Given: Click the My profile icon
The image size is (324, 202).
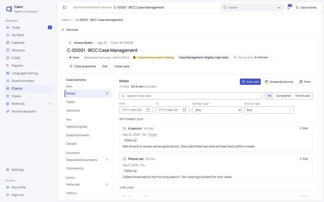Looking at the screenshot, I should pos(8,187).
